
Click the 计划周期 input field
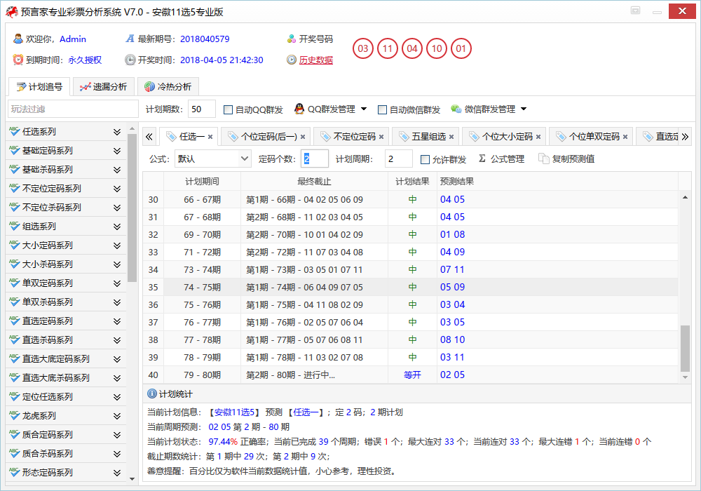[x=398, y=159]
